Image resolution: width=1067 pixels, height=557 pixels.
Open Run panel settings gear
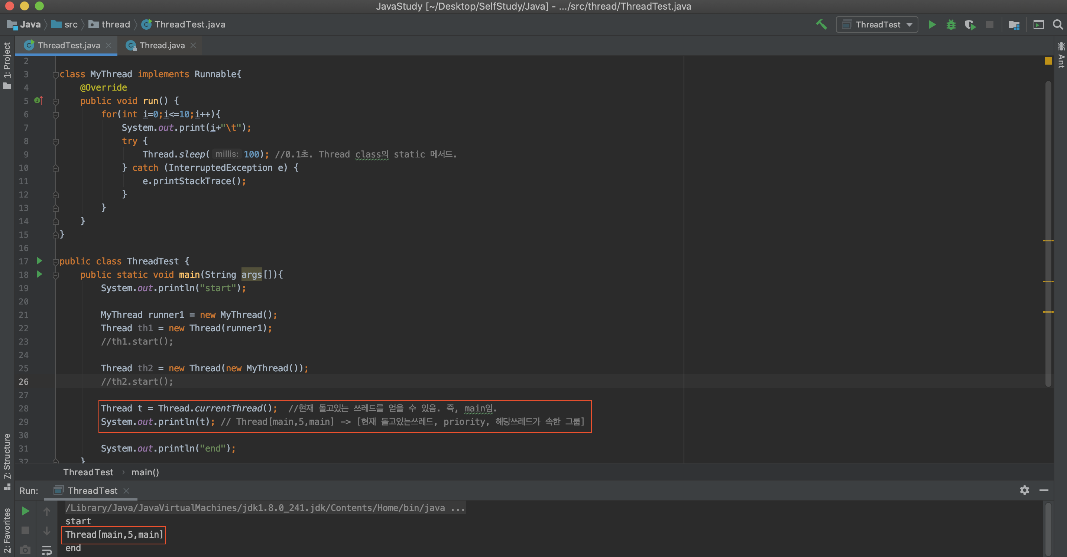(1024, 490)
